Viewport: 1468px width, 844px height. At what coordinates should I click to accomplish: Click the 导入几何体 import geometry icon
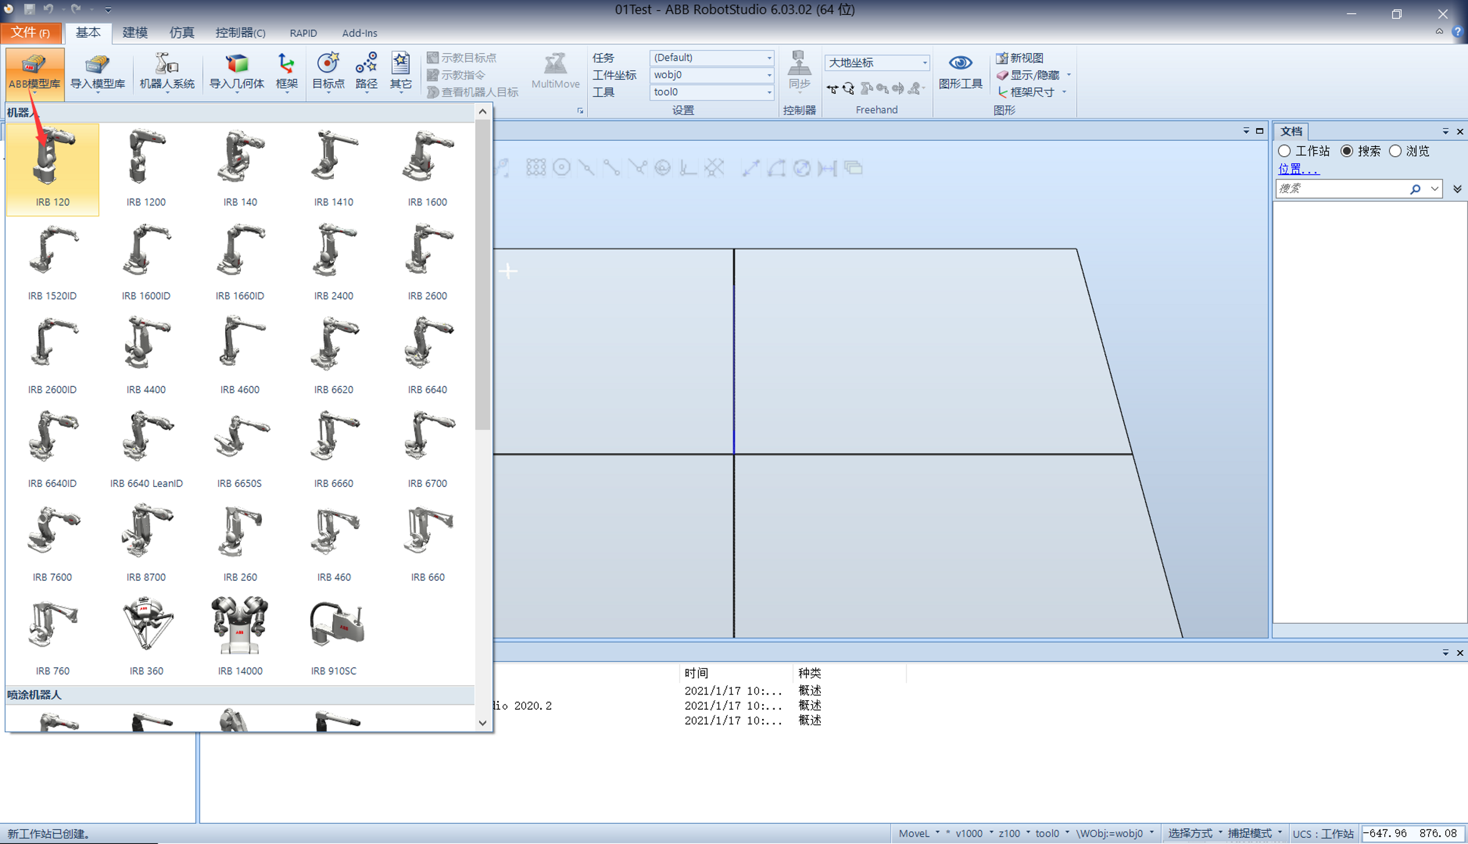[236, 64]
